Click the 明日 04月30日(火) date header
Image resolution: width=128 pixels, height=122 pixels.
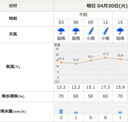(x=107, y=6)
